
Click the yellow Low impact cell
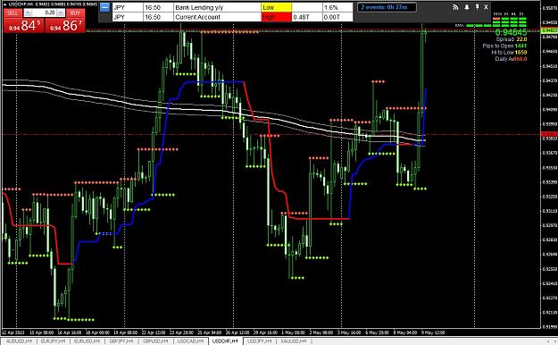277,7
